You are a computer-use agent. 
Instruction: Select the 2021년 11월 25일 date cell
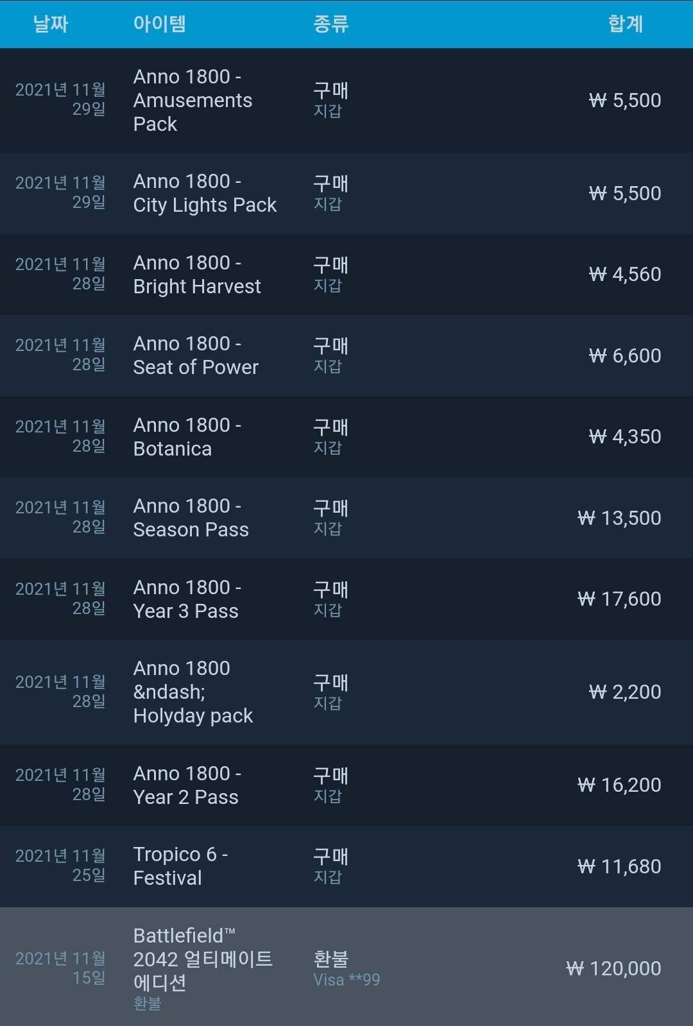(x=60, y=866)
